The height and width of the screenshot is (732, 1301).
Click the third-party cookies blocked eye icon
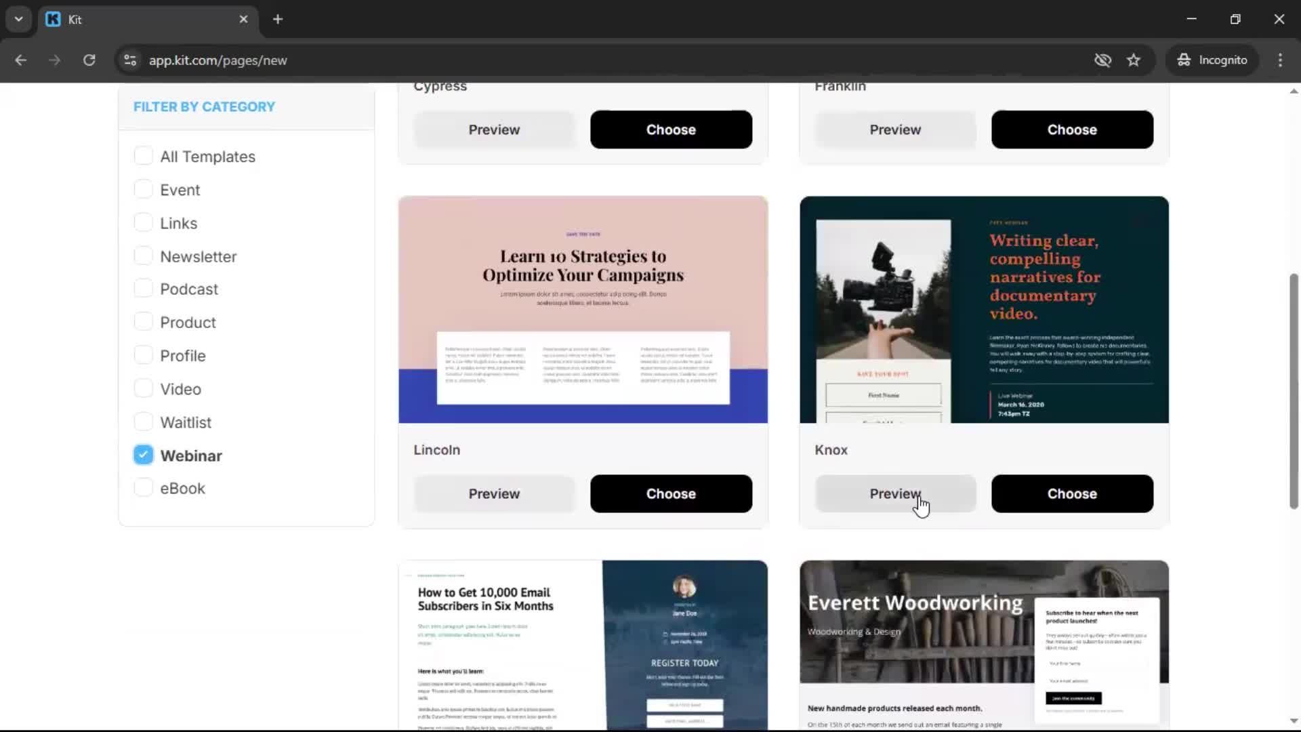coord(1102,60)
